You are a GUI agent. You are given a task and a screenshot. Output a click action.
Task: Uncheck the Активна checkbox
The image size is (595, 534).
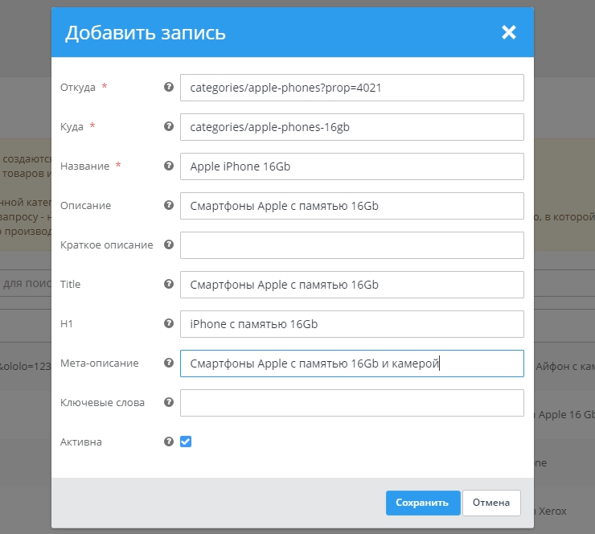pos(186,442)
